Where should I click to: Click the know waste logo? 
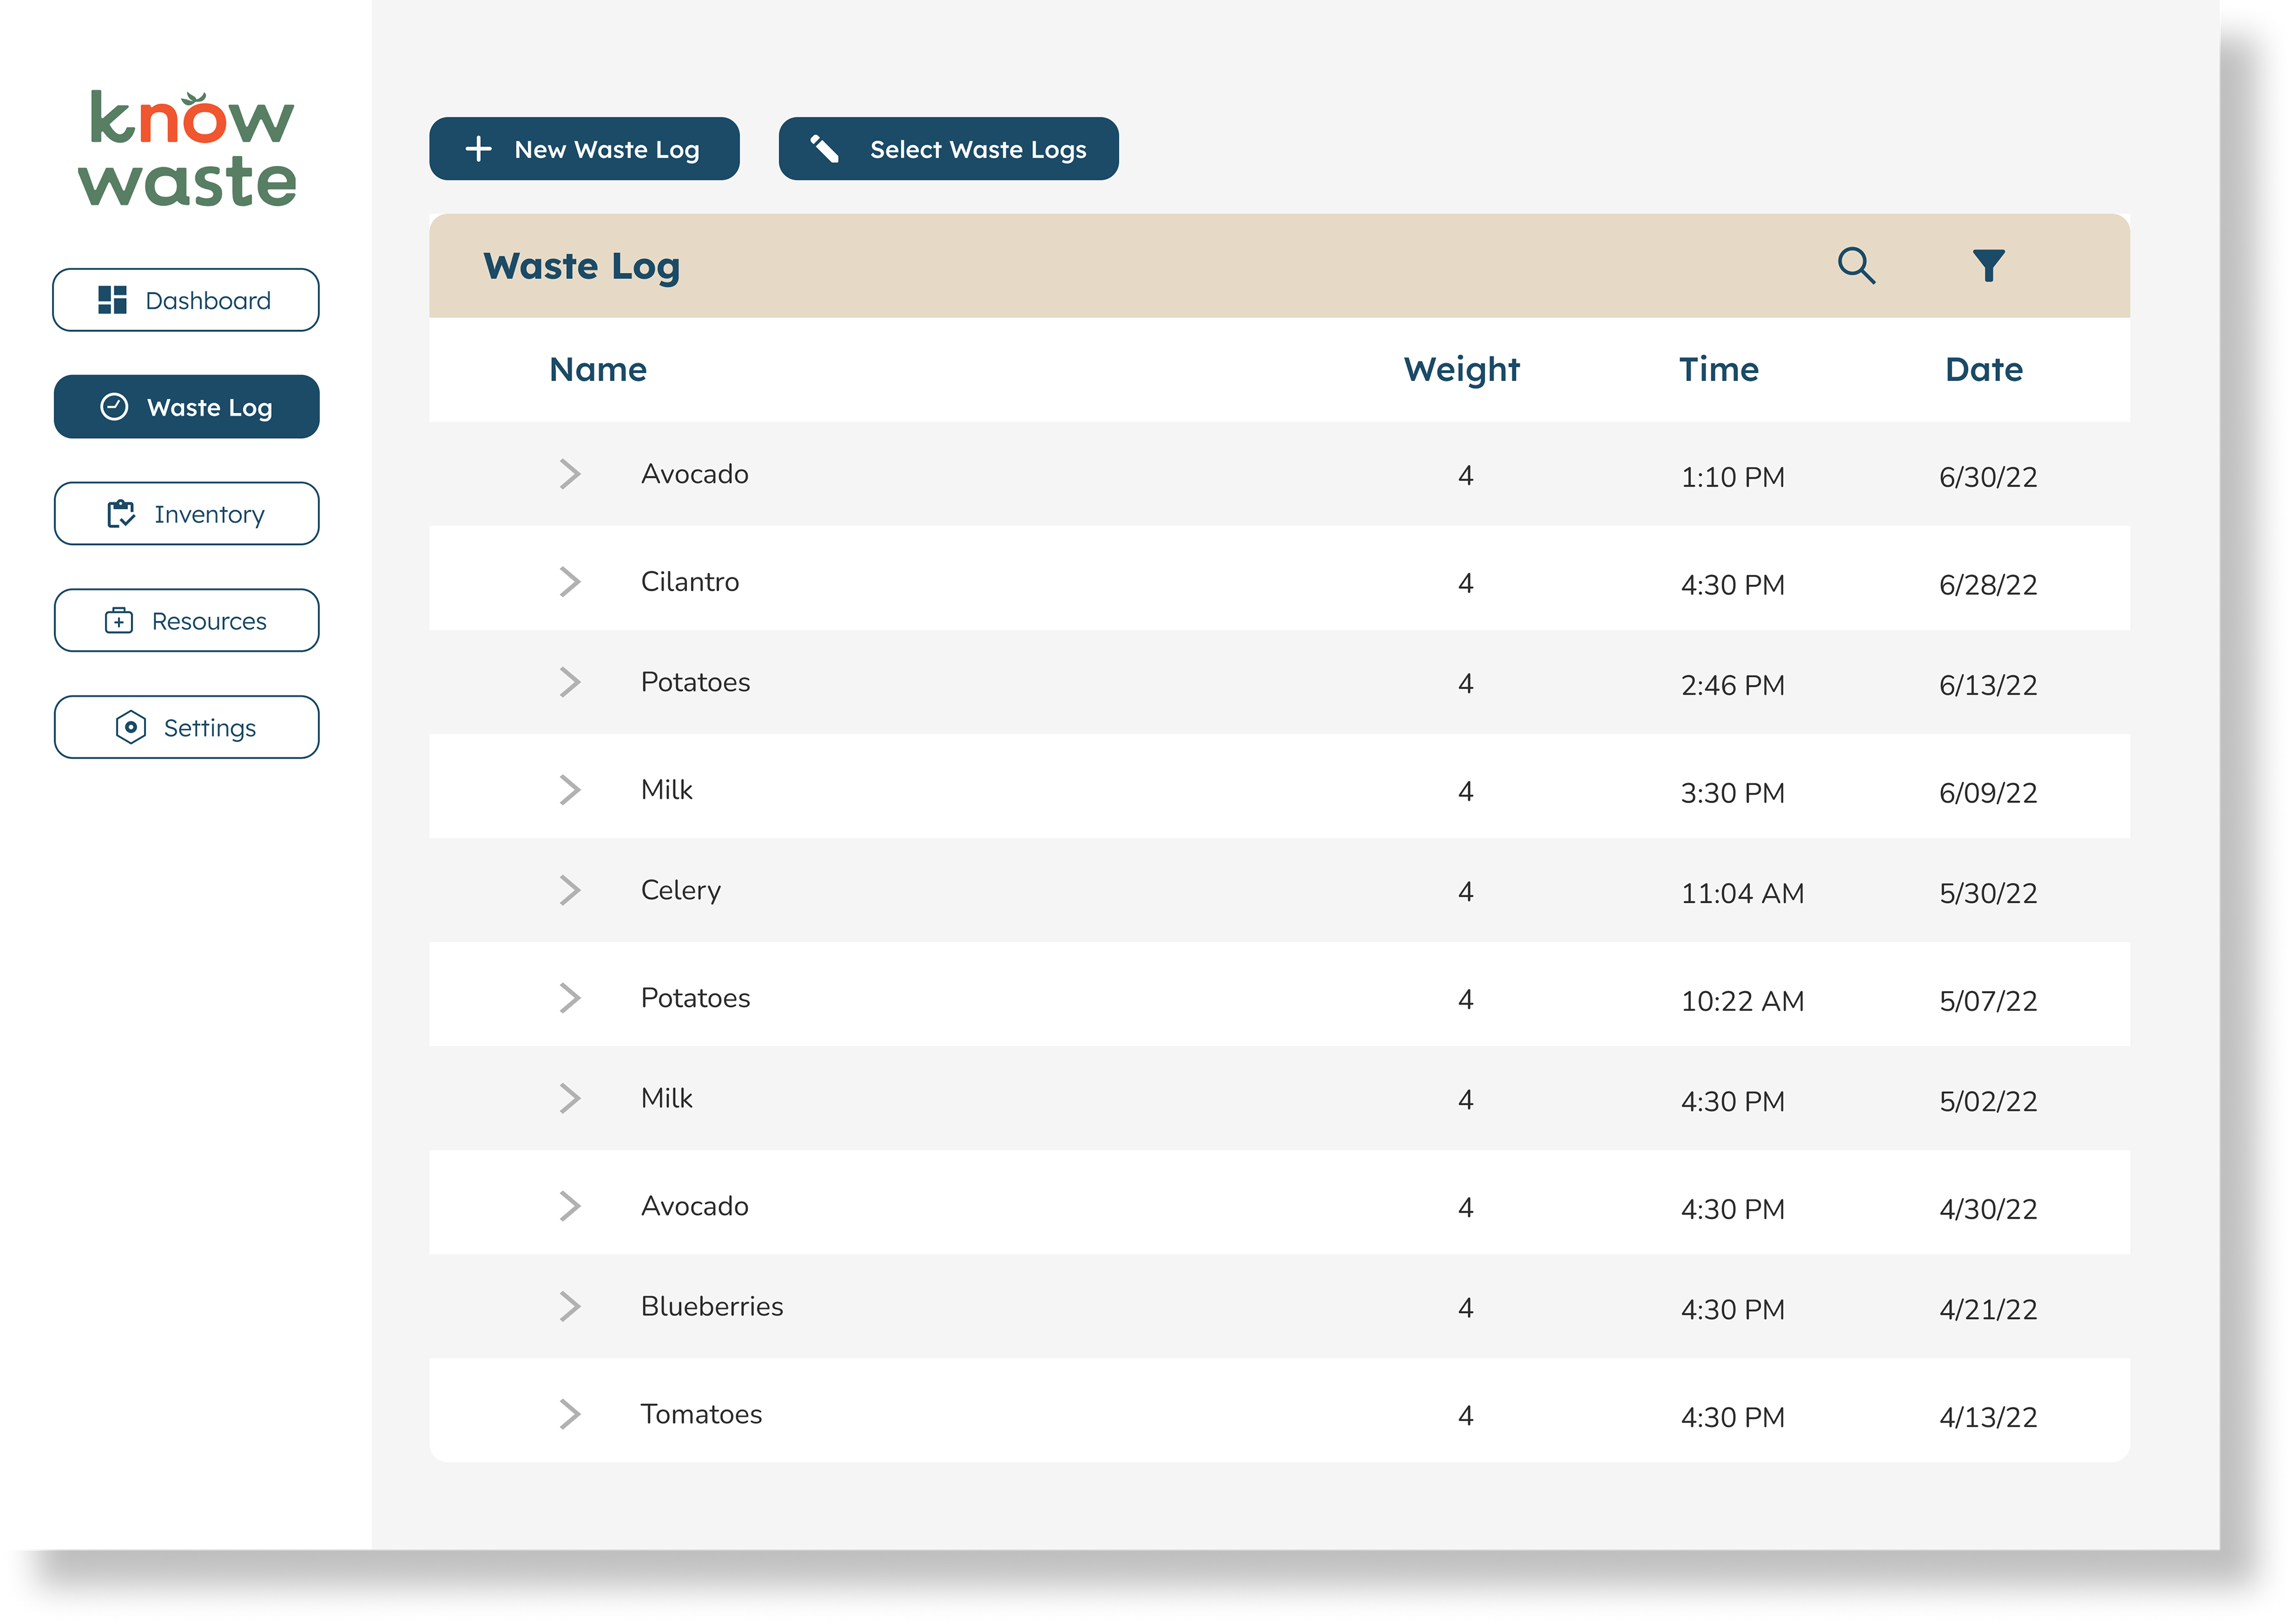[187, 148]
